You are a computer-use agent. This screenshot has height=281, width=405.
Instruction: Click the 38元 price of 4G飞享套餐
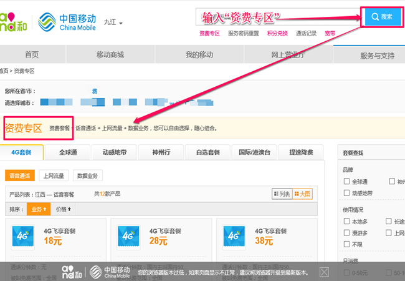coord(264,241)
